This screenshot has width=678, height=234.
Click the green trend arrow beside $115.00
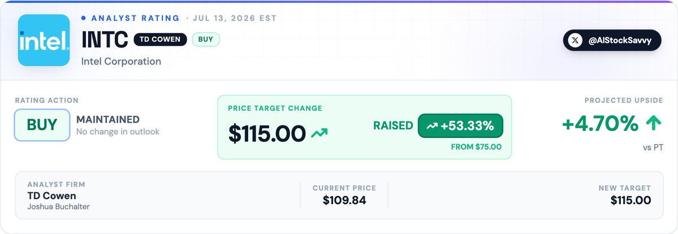(319, 132)
